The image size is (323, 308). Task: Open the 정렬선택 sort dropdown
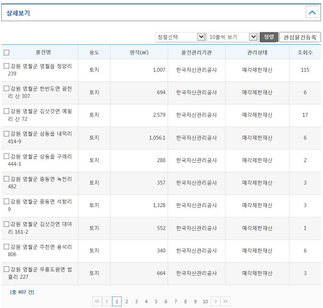click(x=181, y=37)
